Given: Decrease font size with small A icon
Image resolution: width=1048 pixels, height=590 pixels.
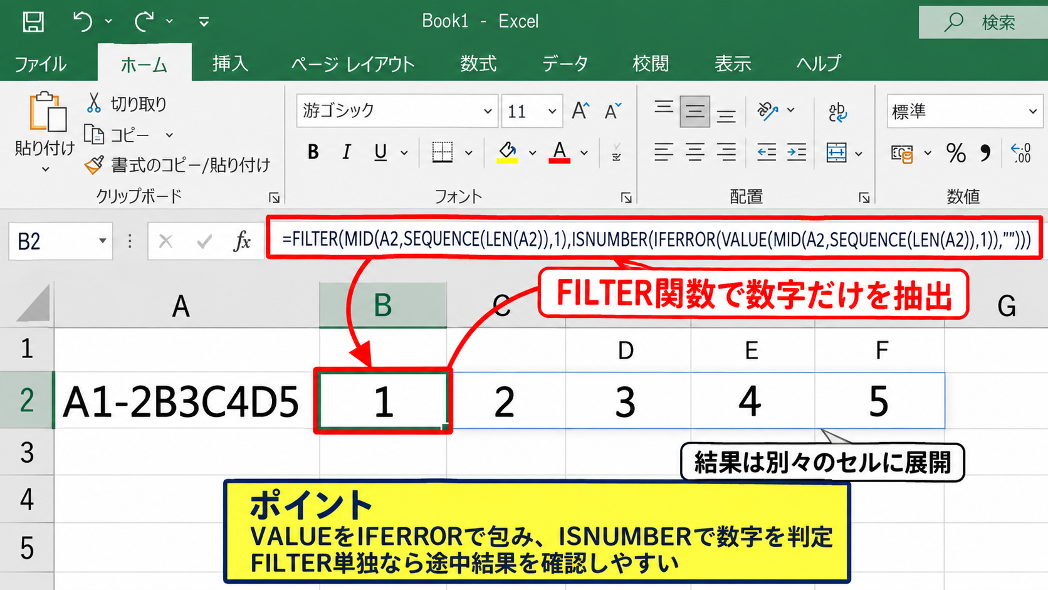Looking at the screenshot, I should pos(612,111).
